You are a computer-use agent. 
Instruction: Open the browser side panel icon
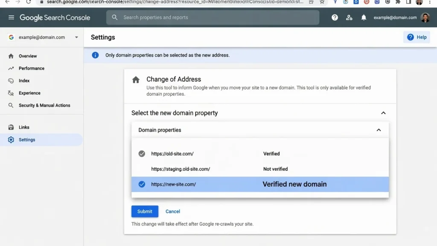408,2
